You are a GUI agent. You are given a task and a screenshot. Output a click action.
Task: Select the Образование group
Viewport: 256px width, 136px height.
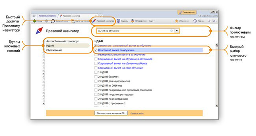[54, 50]
